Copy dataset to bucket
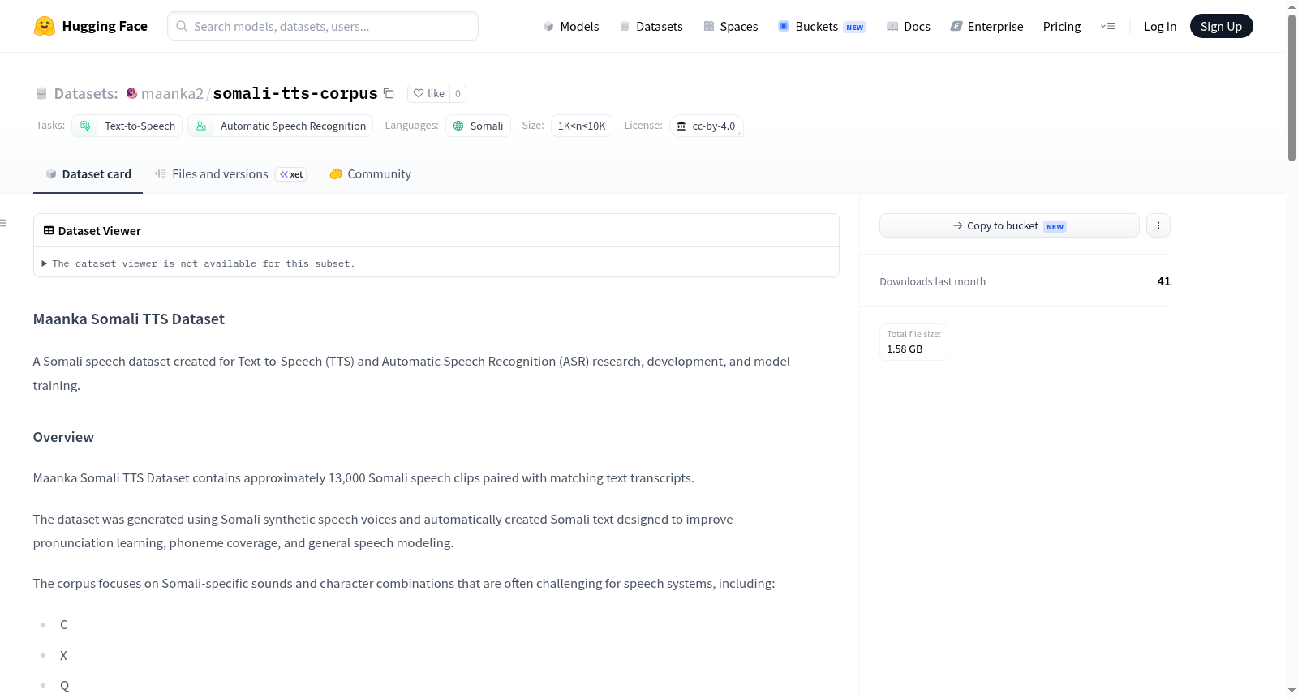The width and height of the screenshot is (1298, 698). click(1009, 225)
